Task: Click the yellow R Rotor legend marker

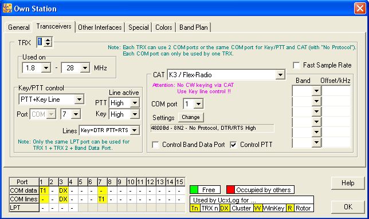Action: tap(290, 208)
